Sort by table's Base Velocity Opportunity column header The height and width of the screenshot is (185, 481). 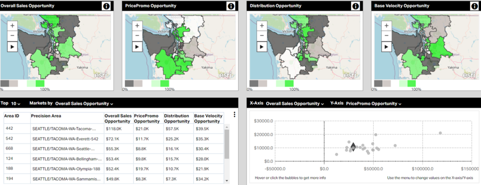pyautogui.click(x=208, y=119)
